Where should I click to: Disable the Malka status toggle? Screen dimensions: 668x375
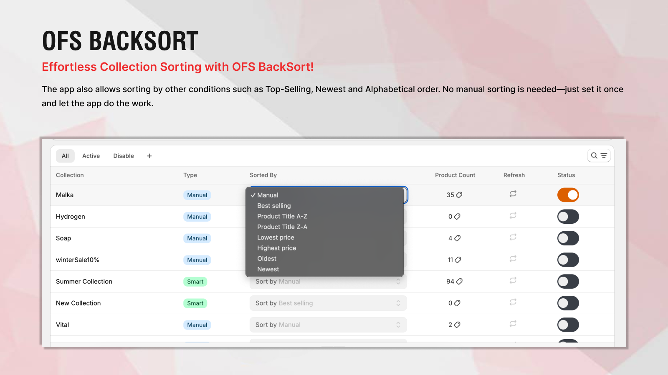click(568, 195)
